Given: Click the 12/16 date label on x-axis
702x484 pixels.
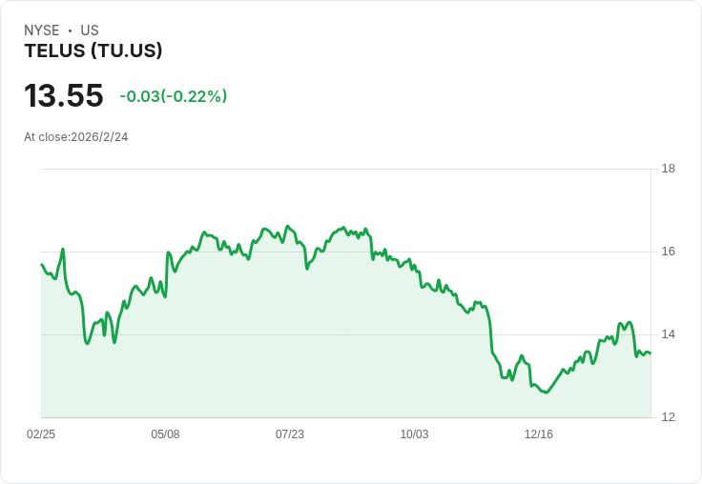Looking at the screenshot, I should [539, 434].
